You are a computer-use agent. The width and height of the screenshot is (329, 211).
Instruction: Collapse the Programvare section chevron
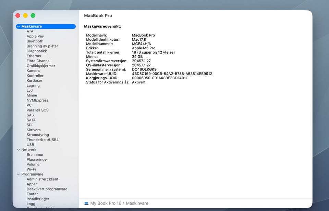(x=19, y=174)
